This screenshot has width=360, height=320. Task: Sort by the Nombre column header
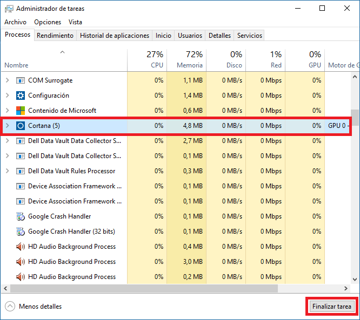(x=64, y=60)
